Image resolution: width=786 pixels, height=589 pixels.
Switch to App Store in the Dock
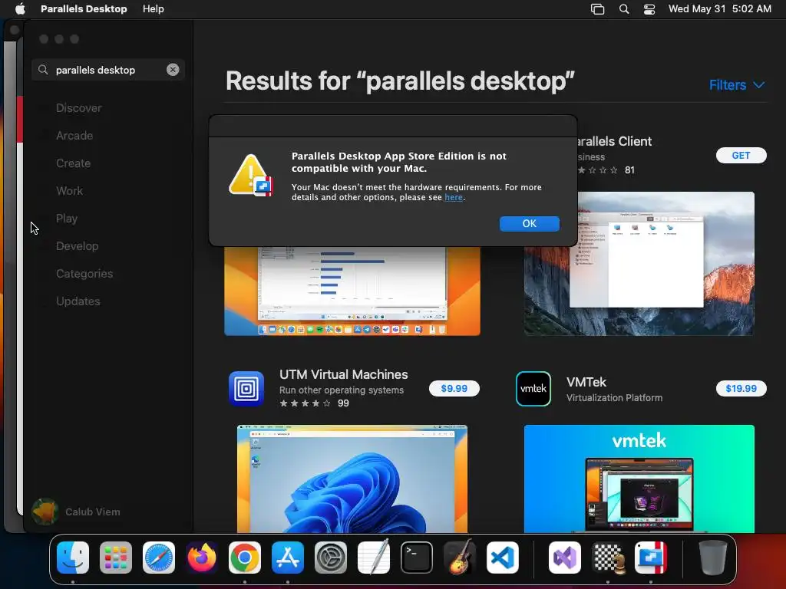(x=288, y=558)
